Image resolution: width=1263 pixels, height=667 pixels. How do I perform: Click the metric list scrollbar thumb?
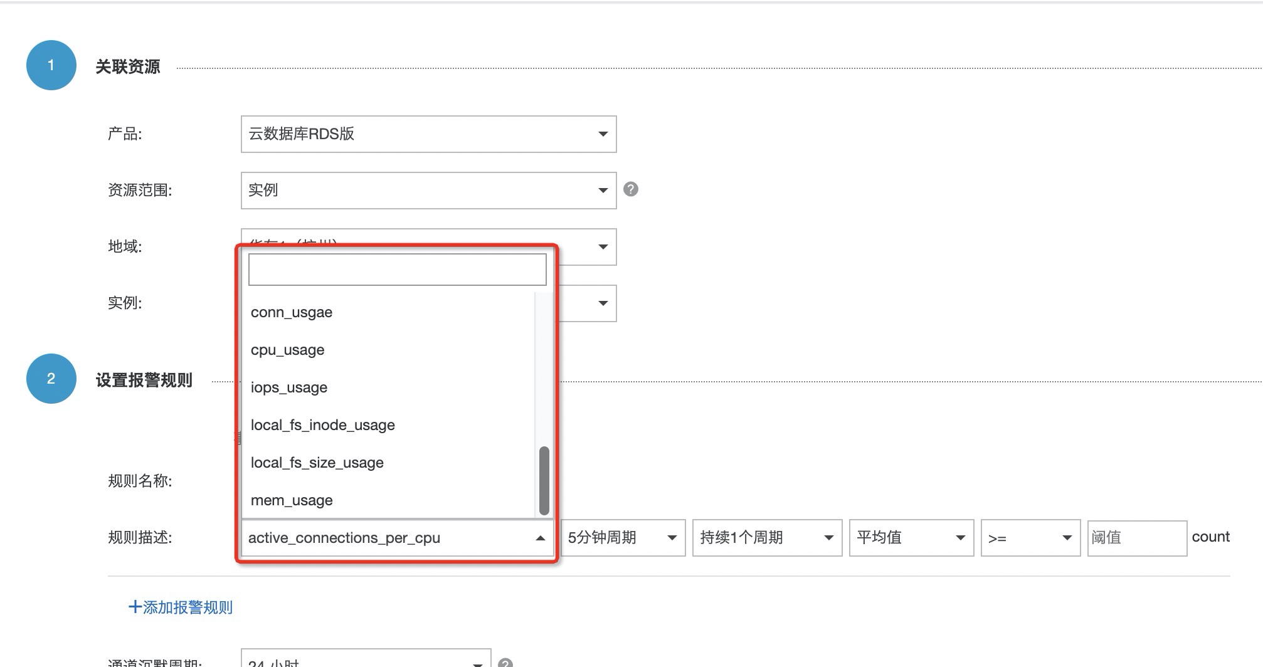click(x=544, y=480)
